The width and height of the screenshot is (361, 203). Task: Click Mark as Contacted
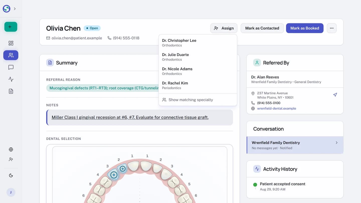tap(262, 28)
